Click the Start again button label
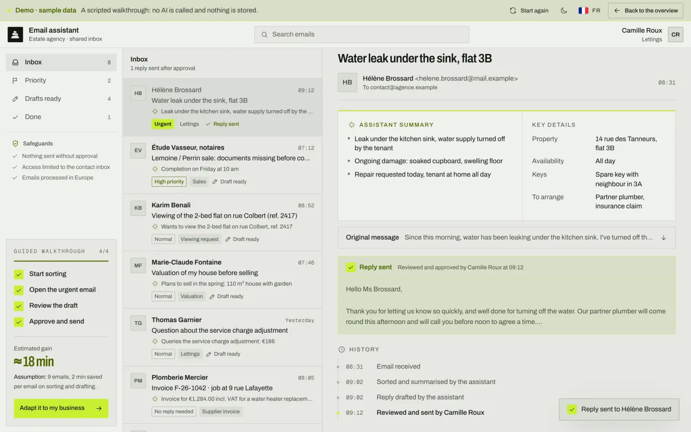Viewport: 691px width, 432px height. pyautogui.click(x=534, y=10)
